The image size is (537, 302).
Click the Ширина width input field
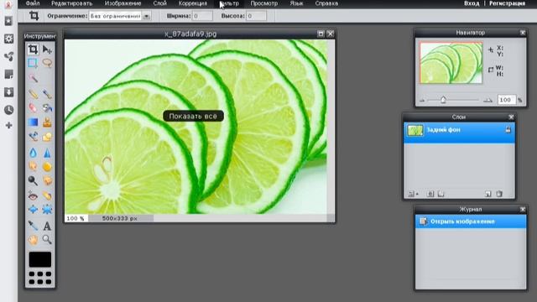coord(202,16)
